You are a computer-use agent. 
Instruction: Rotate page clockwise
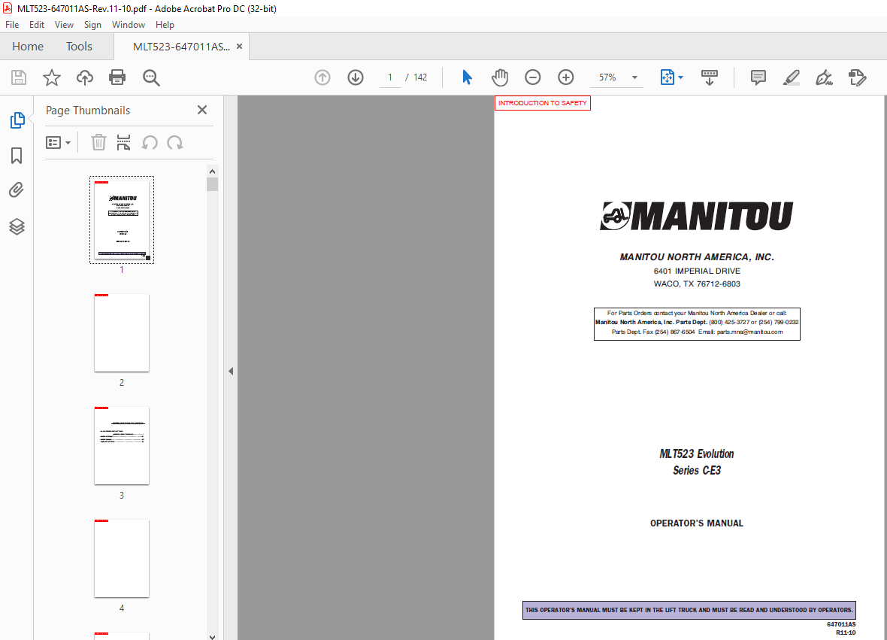[x=175, y=143]
